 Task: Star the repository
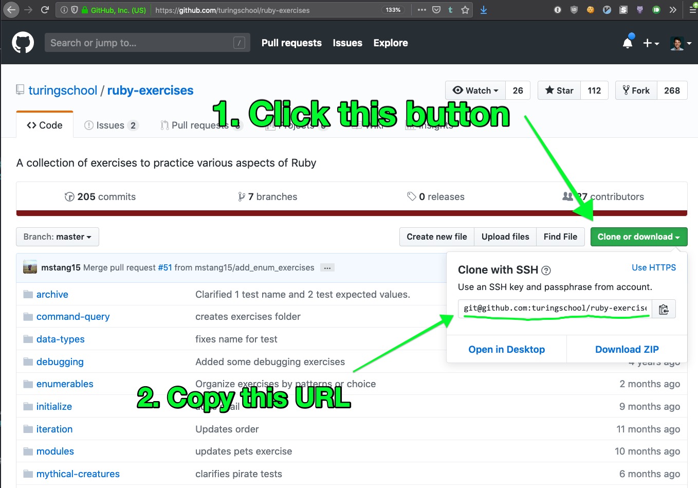(x=559, y=91)
